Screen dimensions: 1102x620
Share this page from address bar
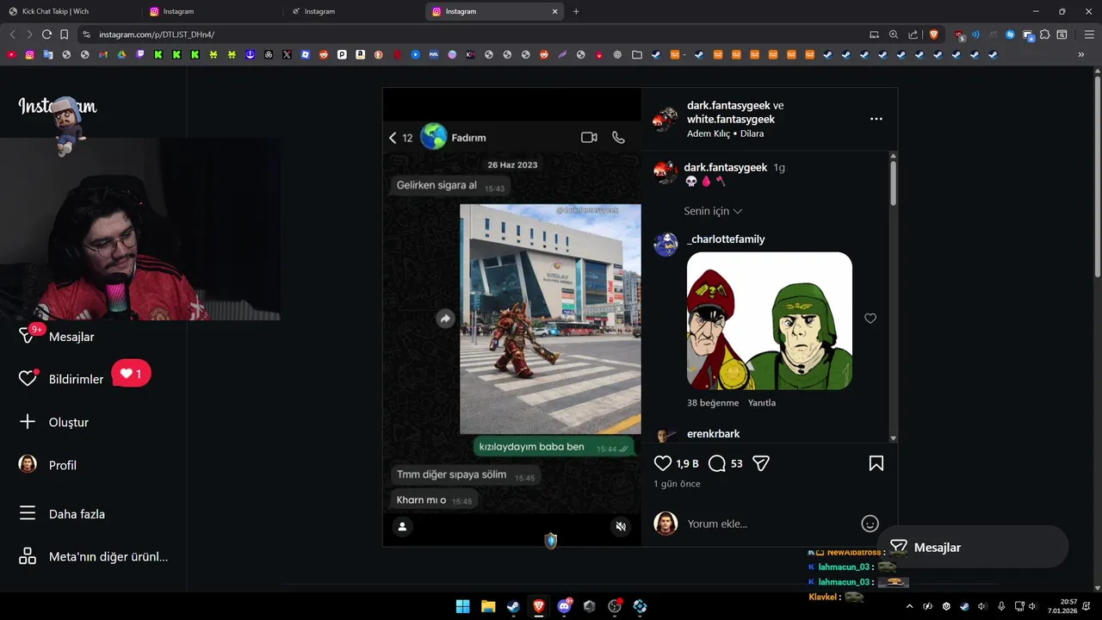point(913,34)
